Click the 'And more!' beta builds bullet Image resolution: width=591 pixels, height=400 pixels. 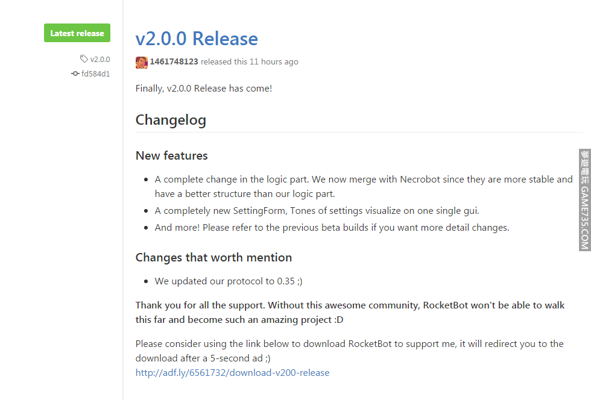332,228
